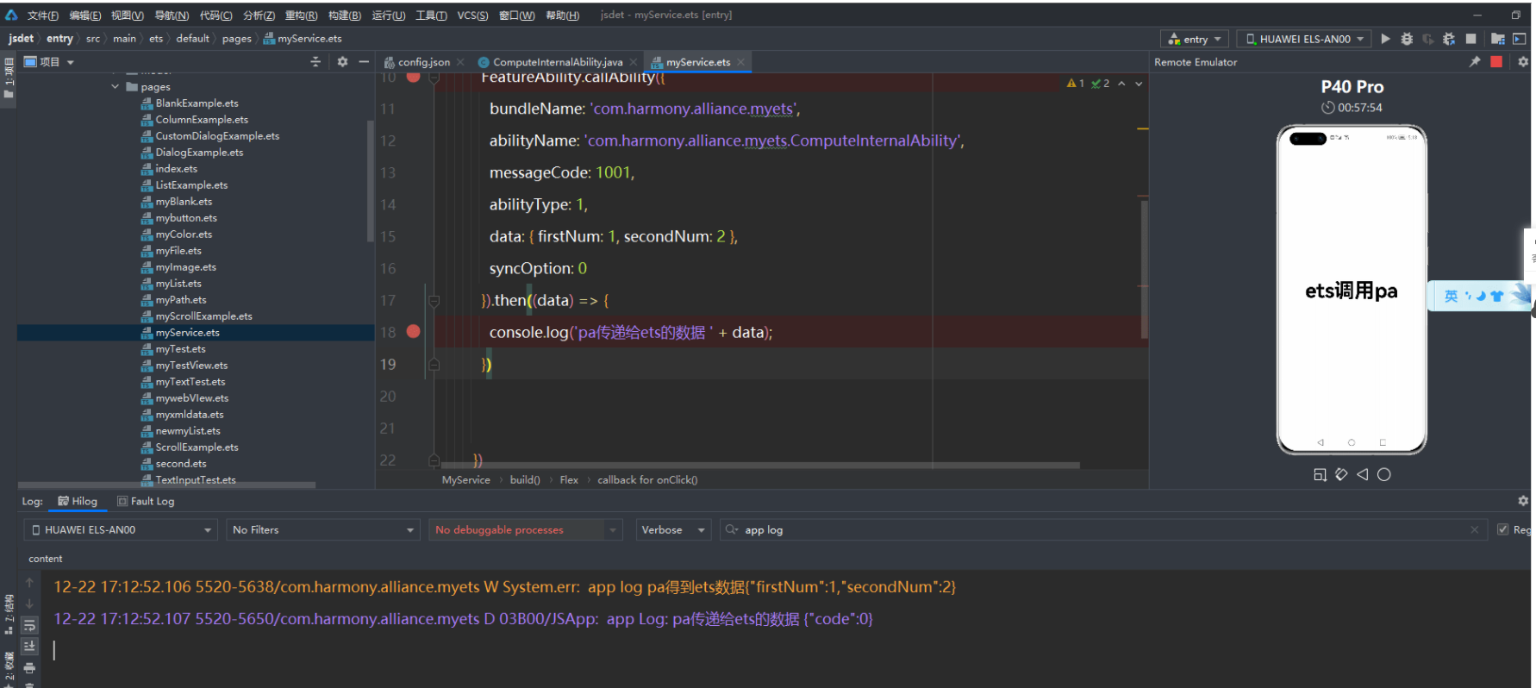The width and height of the screenshot is (1536, 688).
Task: Open Remote Emulator settings gear
Action: coord(1523,62)
